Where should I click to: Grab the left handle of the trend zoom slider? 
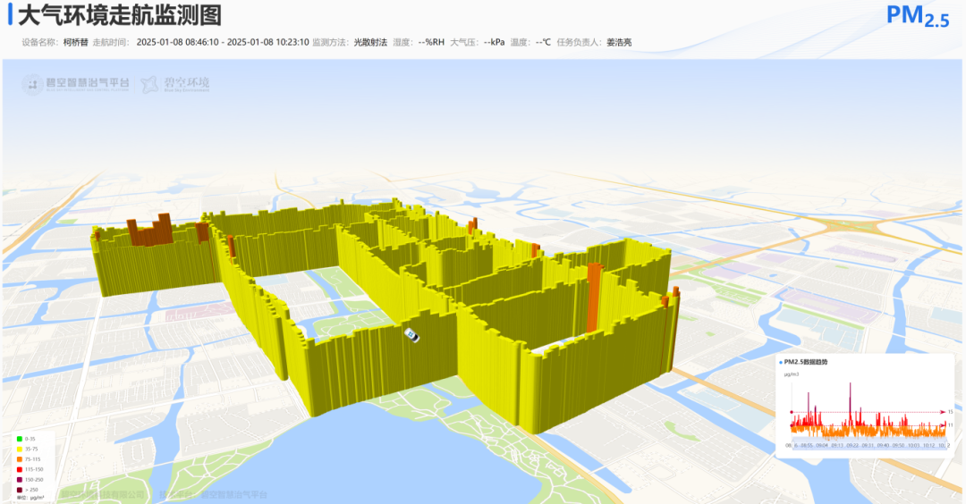[792, 443]
